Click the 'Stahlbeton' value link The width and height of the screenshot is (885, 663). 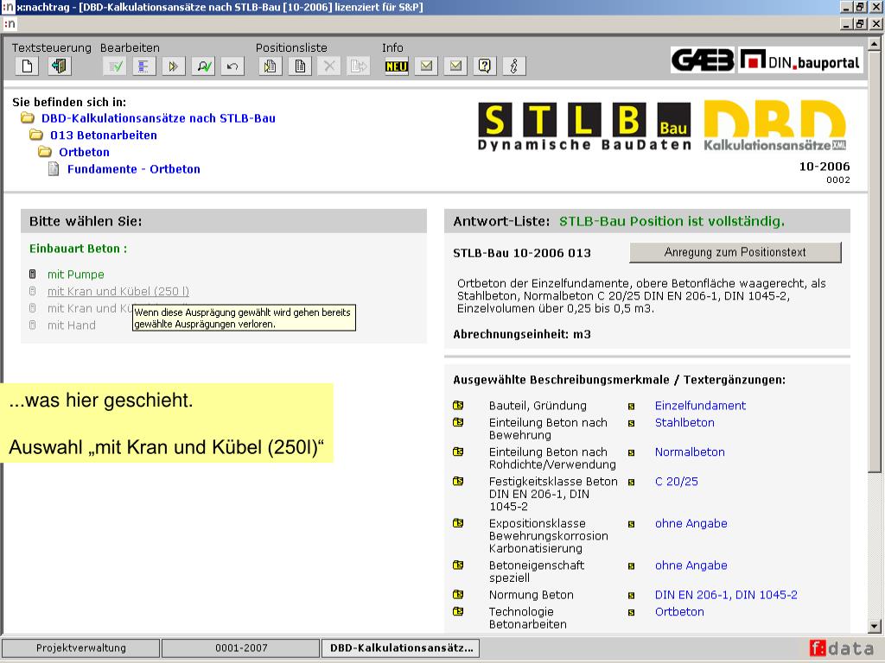(x=684, y=423)
